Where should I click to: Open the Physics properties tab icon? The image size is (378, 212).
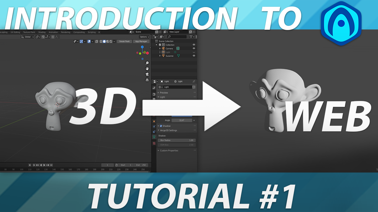(154, 126)
